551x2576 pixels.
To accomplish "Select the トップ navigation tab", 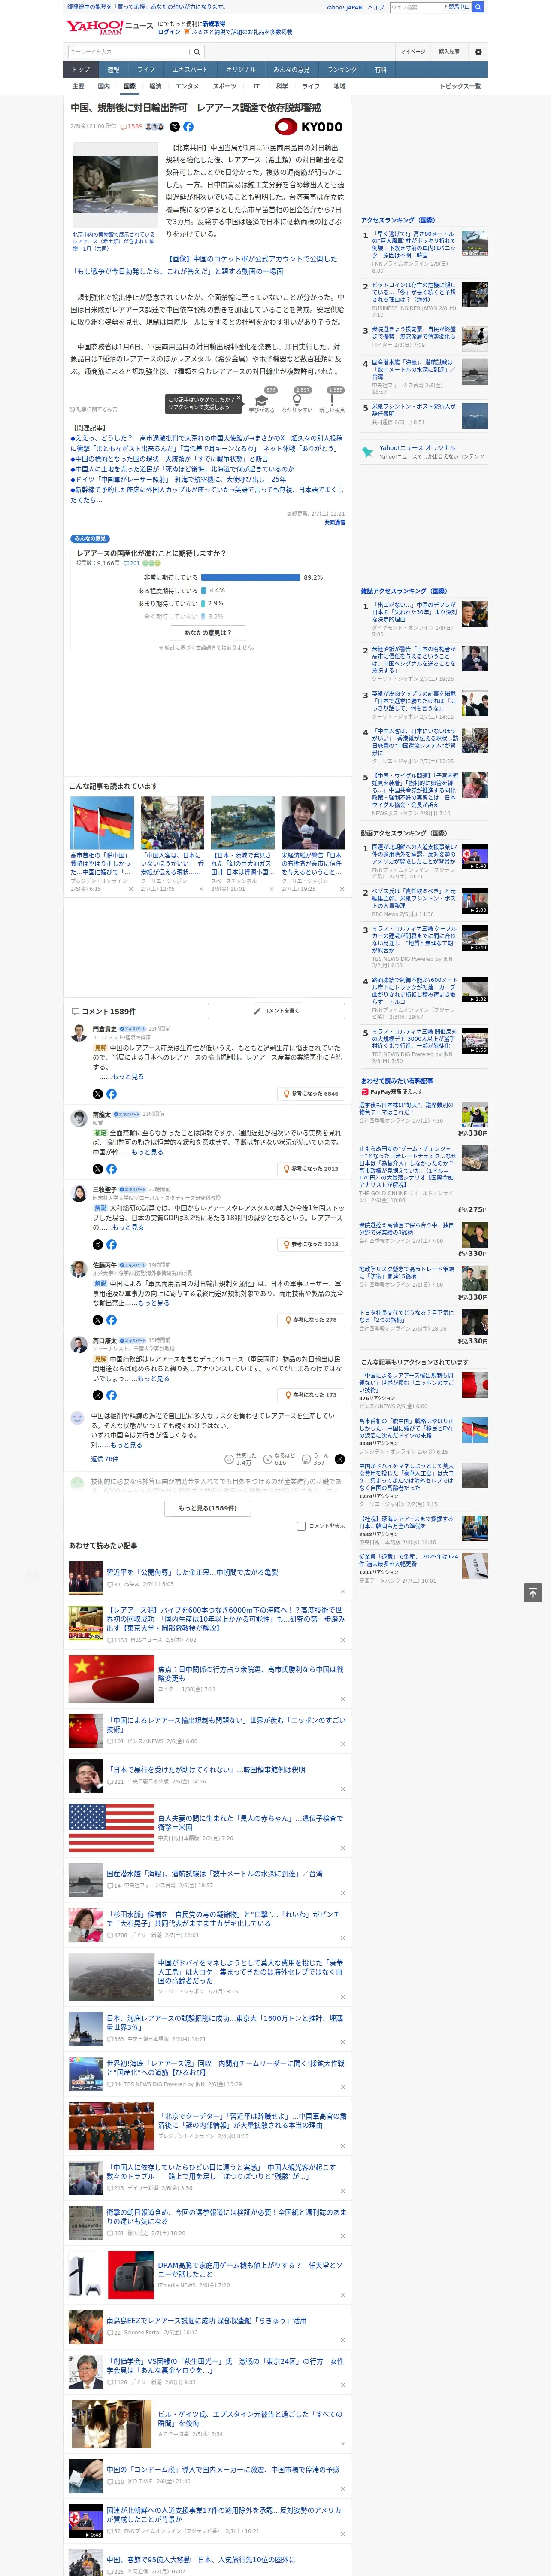I will click(x=81, y=70).
